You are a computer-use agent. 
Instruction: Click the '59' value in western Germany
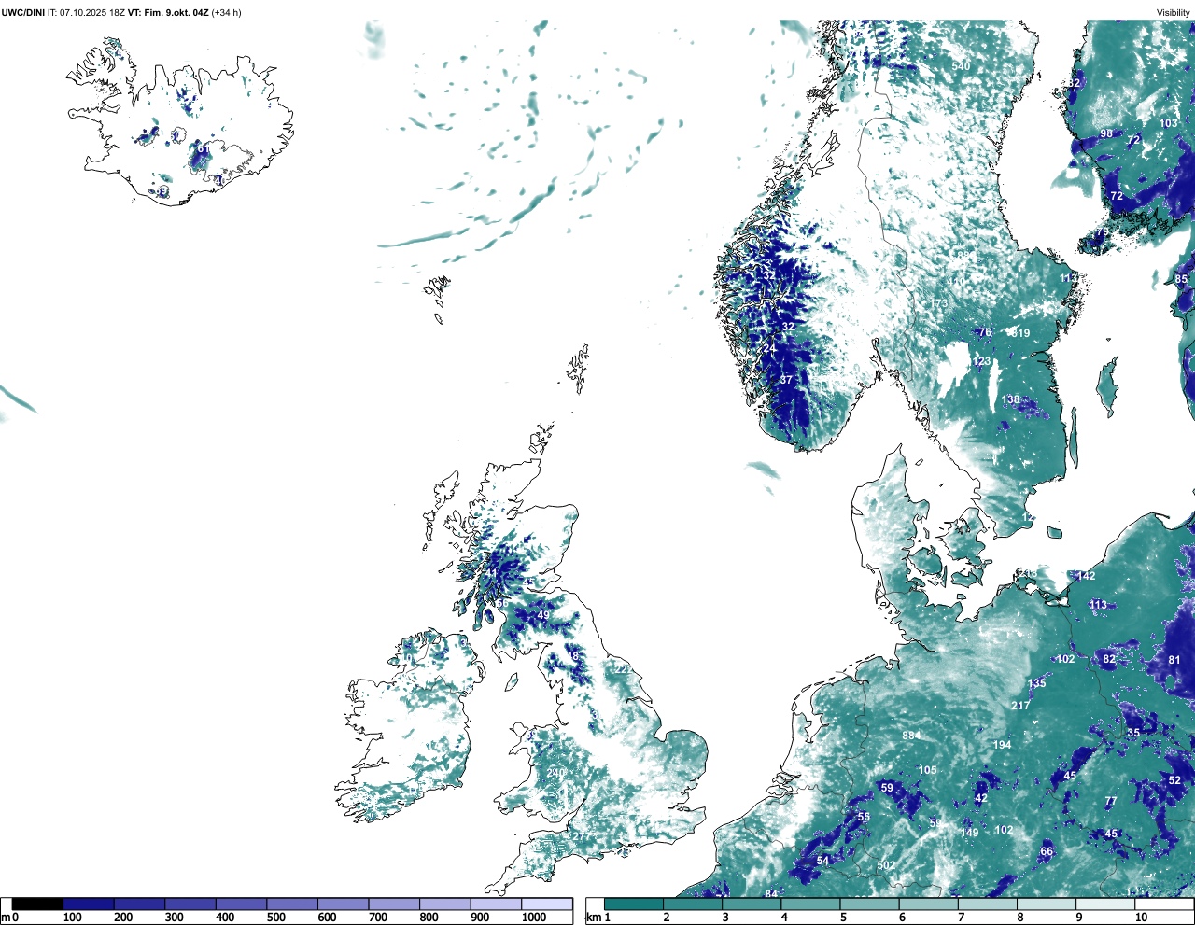(x=887, y=788)
